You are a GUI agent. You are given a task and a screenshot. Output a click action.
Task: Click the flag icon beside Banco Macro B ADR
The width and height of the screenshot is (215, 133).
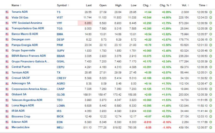point(7,34)
